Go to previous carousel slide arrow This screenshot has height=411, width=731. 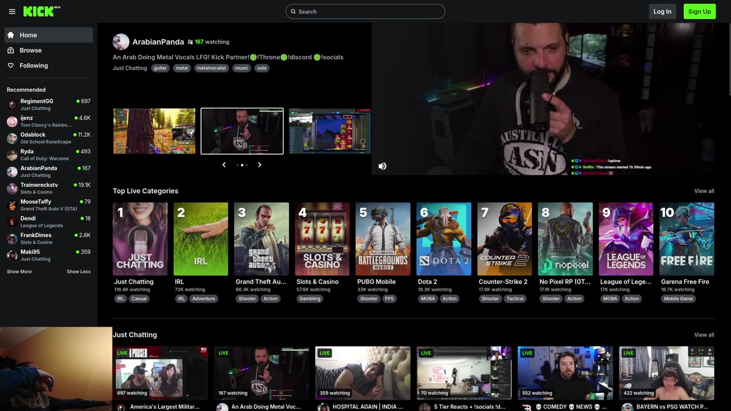[x=224, y=165]
